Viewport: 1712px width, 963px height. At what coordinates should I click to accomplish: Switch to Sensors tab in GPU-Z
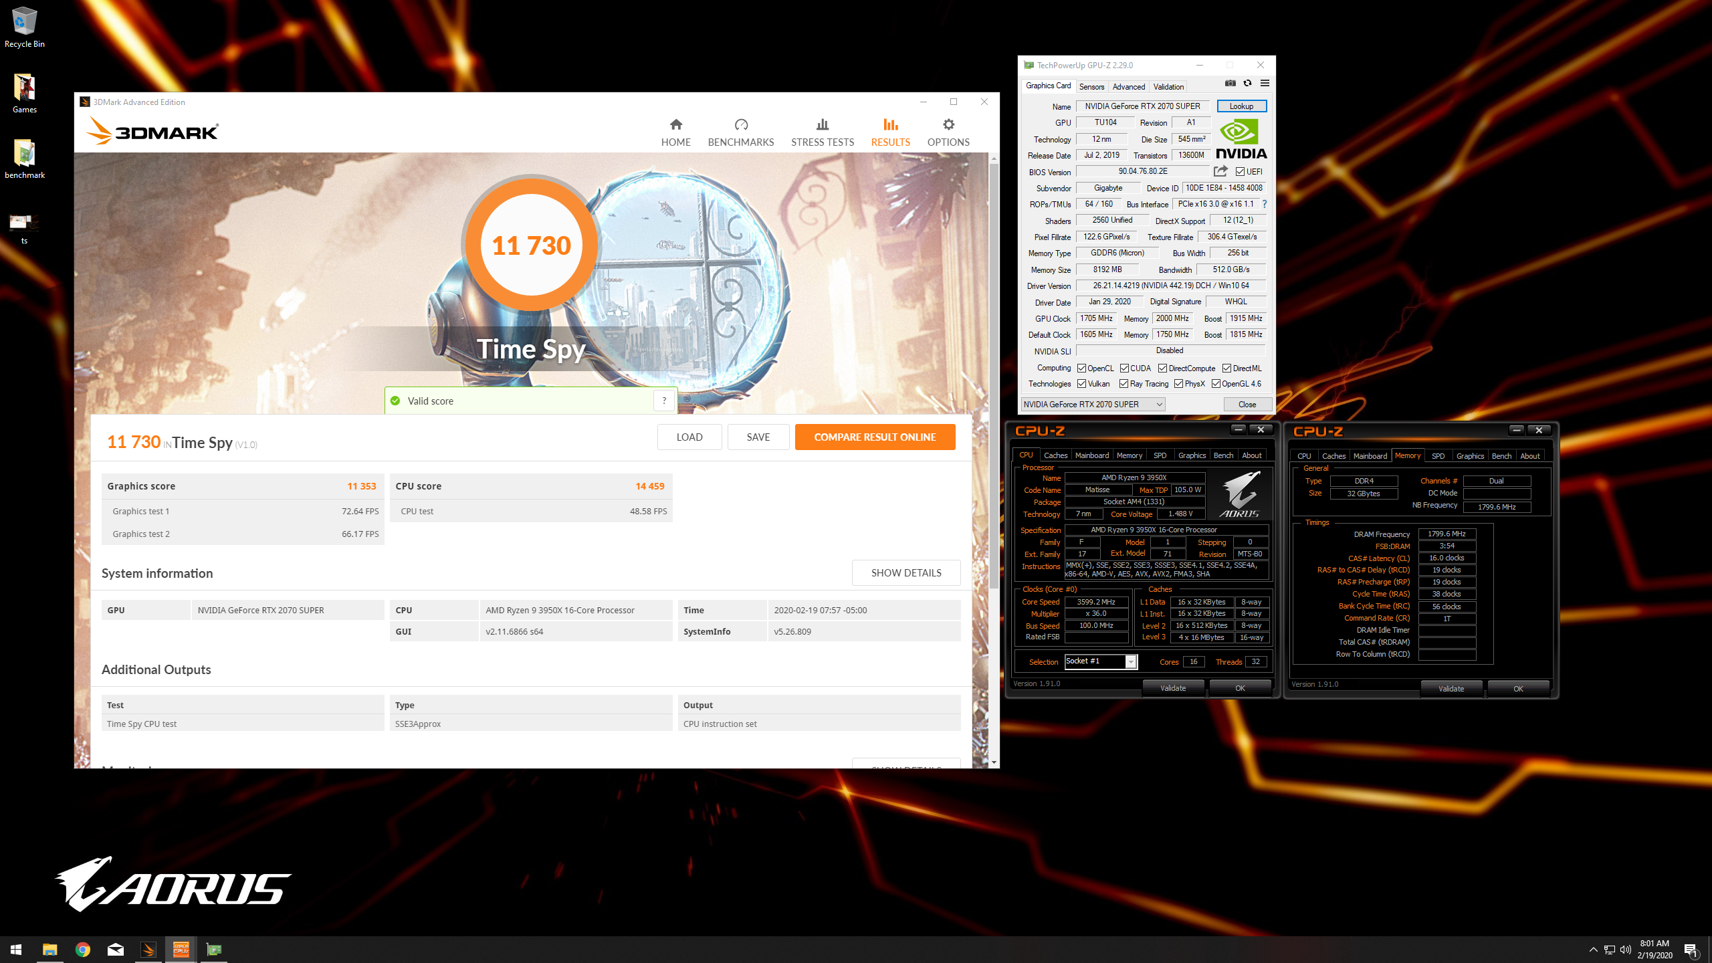(1091, 87)
